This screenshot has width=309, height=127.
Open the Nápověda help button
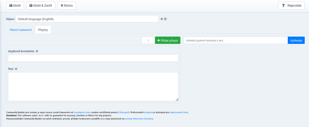[x=291, y=6]
